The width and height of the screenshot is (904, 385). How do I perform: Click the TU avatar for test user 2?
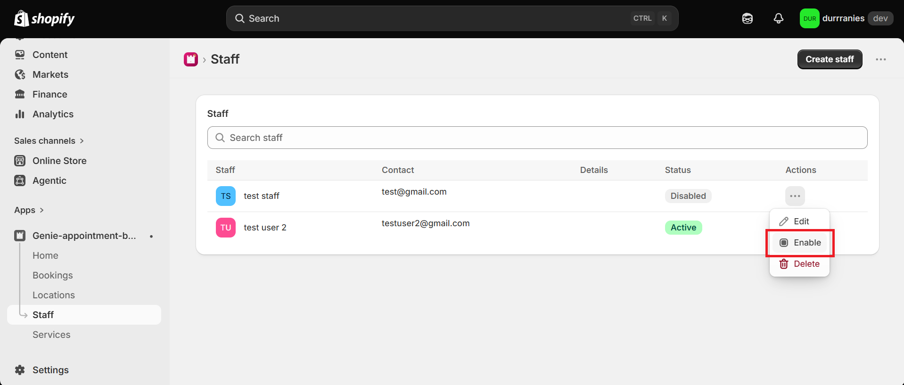tap(226, 228)
